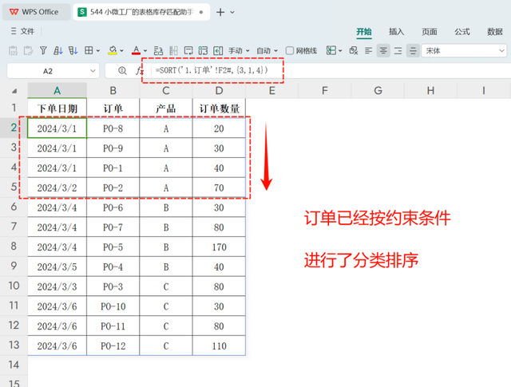The width and height of the screenshot is (511, 387).
Task: Sort descending with the Z-to-A icon
Action: pos(73,50)
